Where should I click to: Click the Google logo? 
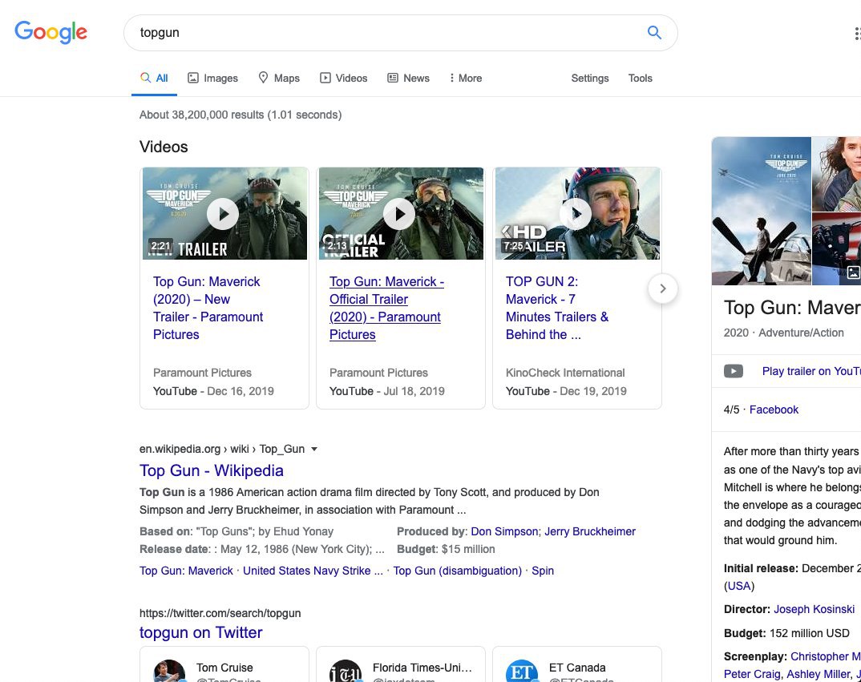(51, 32)
